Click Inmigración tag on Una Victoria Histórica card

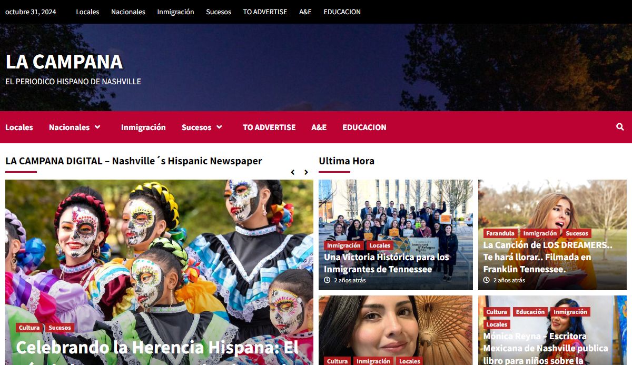tap(344, 245)
